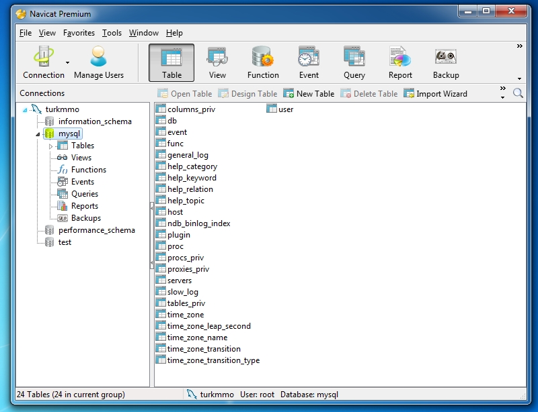Click the upper pane splitter collapse arrow
This screenshot has height=412, width=538.
152,207
